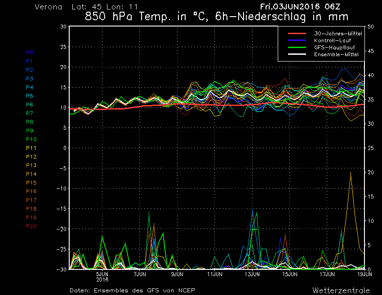Click the P10 ensemble label
The image size is (382, 295).
(31, 139)
